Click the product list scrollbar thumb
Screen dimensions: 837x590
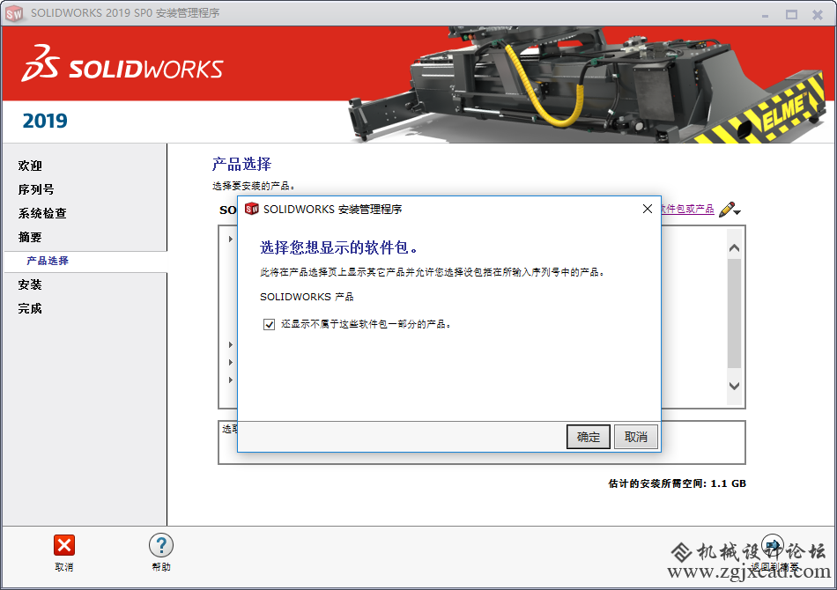[x=734, y=313]
